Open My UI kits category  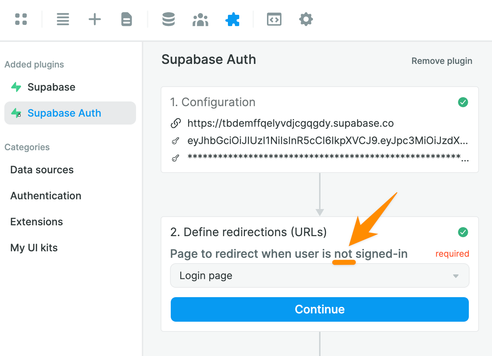click(x=34, y=248)
